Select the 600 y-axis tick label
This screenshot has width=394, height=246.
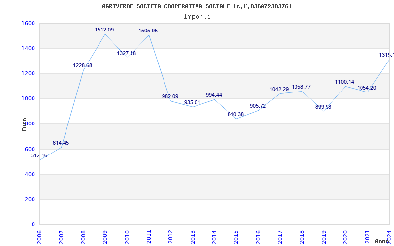(30, 149)
